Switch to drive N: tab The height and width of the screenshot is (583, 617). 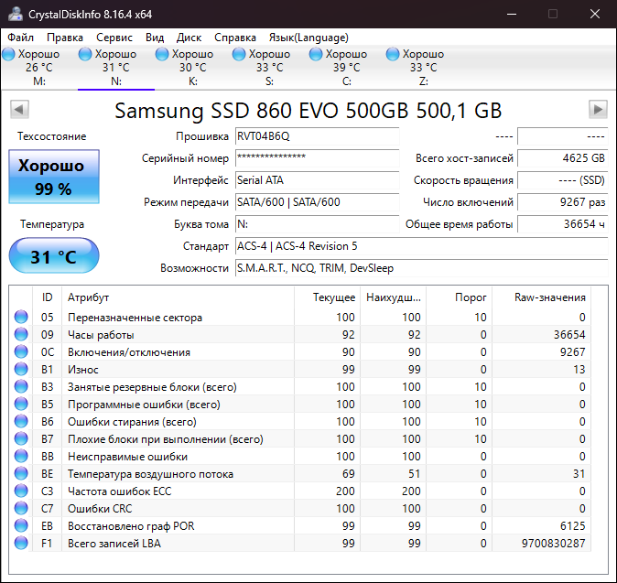point(116,68)
